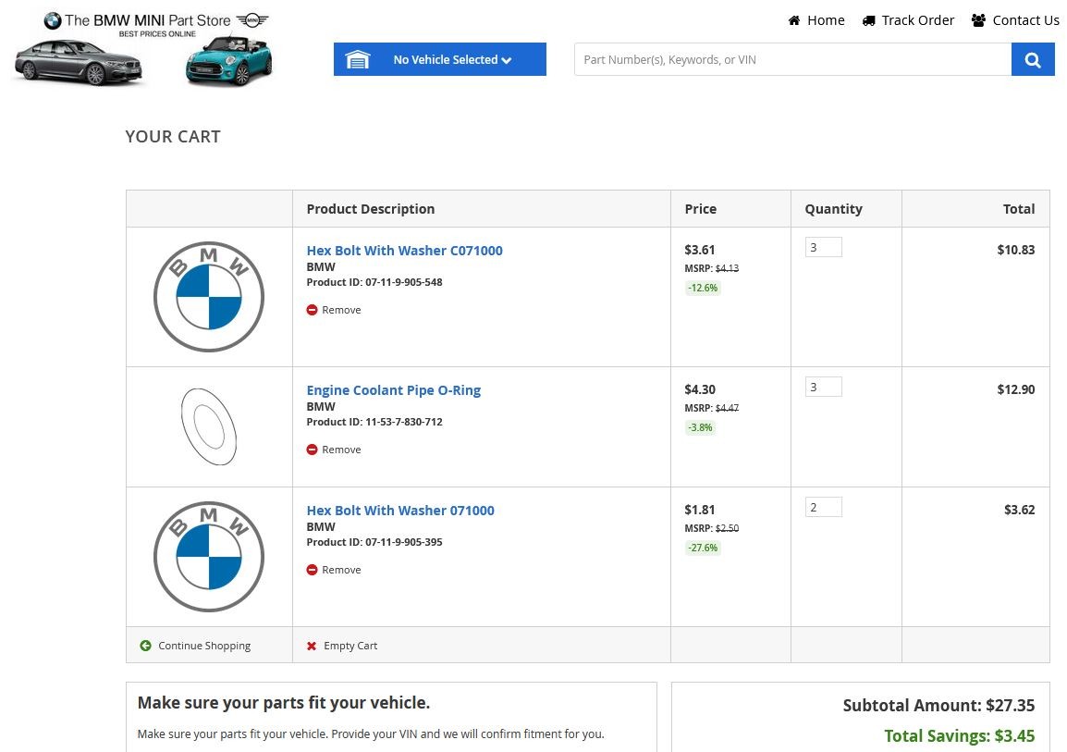Click the home icon in top navigation
This screenshot has width=1067, height=752.
coord(794,20)
